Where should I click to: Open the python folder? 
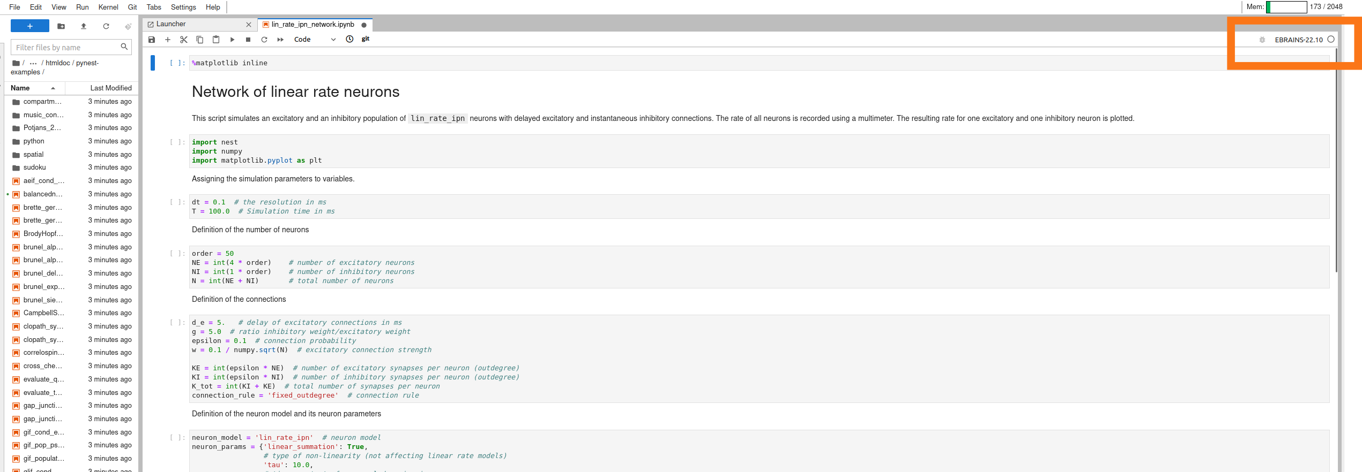pyautogui.click(x=71, y=141)
